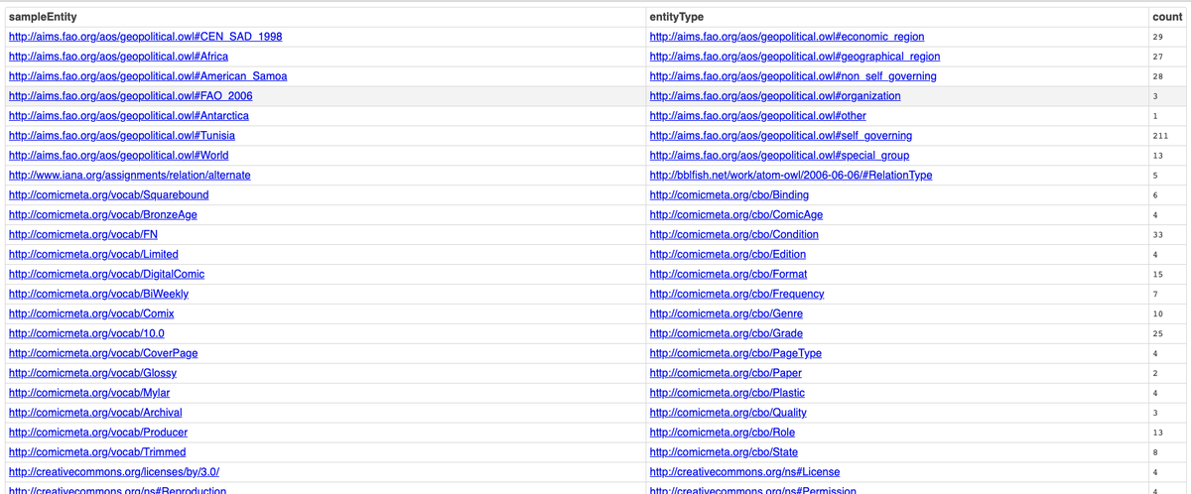
Task: Select the count value 28
Action: coord(1157,76)
